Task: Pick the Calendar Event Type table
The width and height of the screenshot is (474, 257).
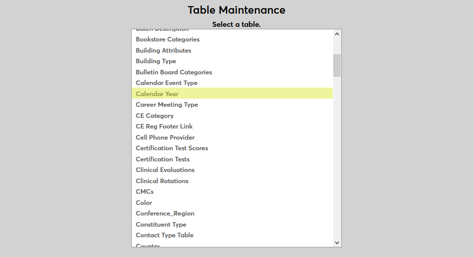Action: coord(167,83)
